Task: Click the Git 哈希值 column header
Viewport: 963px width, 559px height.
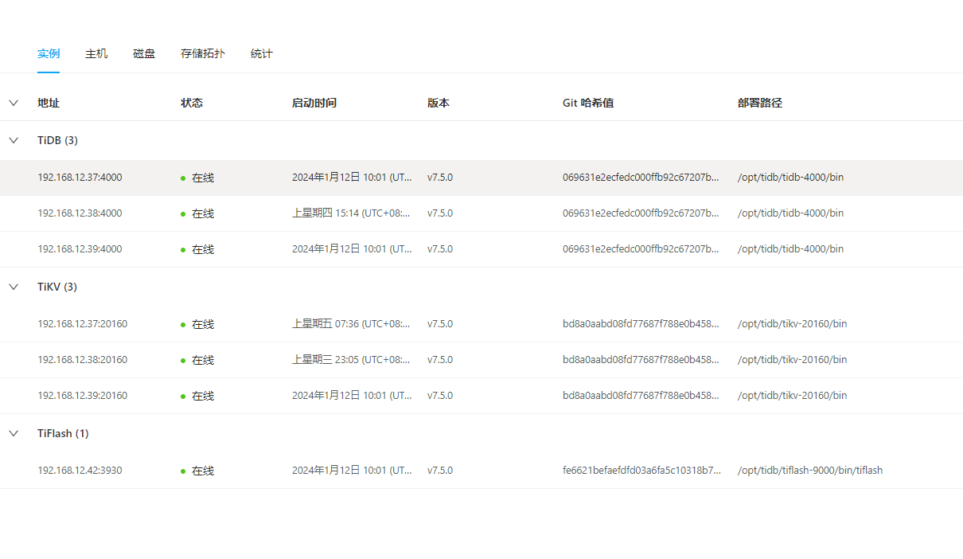Action: (588, 103)
